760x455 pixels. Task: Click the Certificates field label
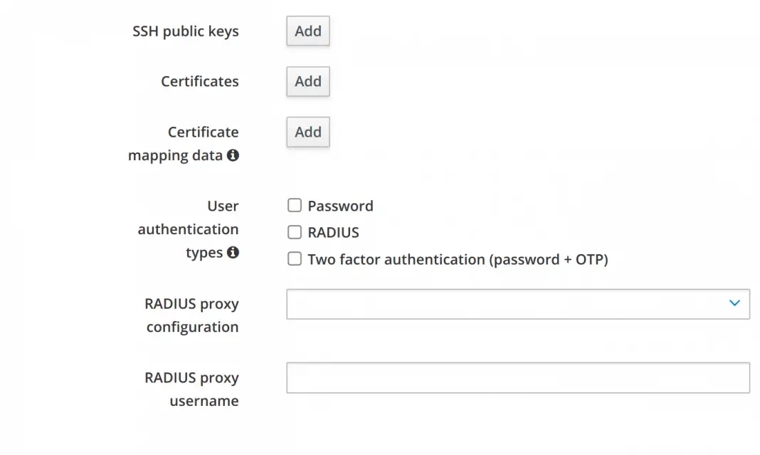click(x=200, y=81)
